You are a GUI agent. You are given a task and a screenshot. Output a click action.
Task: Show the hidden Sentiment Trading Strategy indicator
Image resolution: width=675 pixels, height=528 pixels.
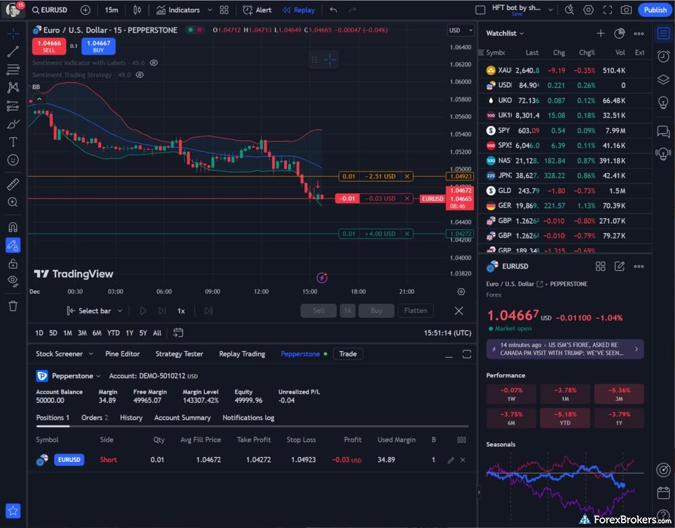pos(140,75)
